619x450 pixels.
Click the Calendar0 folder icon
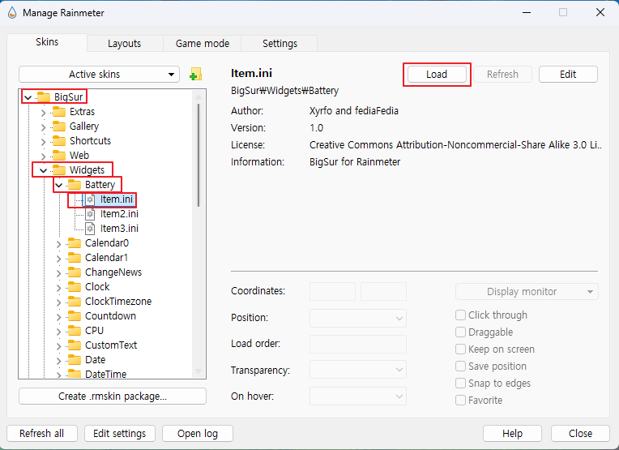(75, 243)
